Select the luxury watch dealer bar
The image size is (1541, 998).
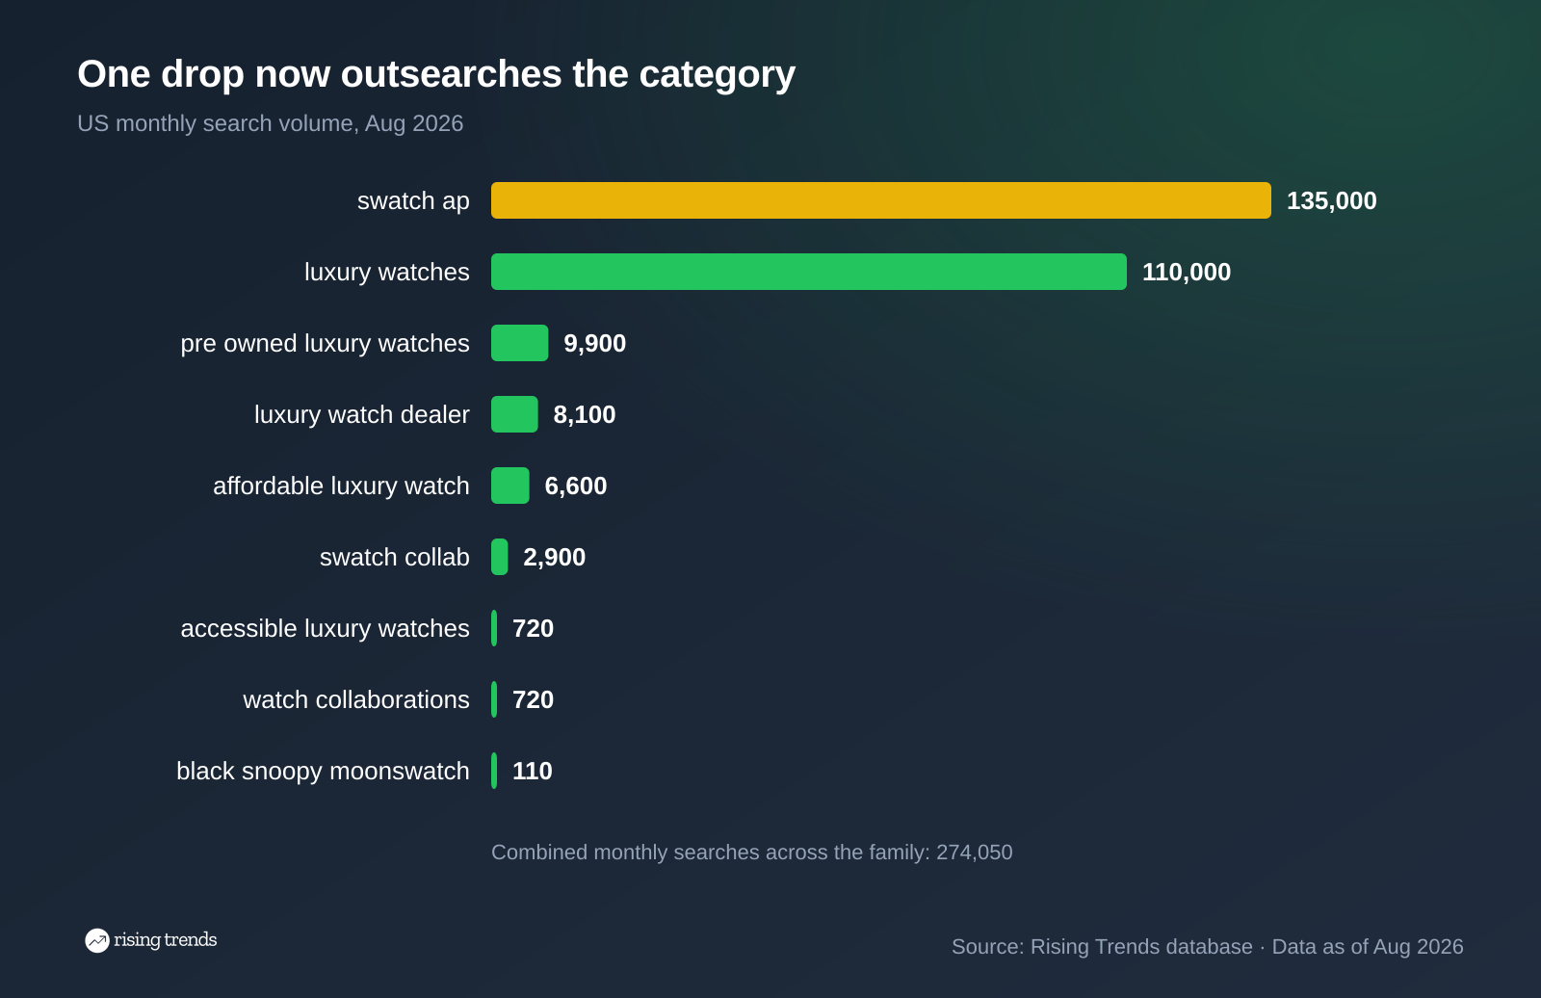click(514, 414)
